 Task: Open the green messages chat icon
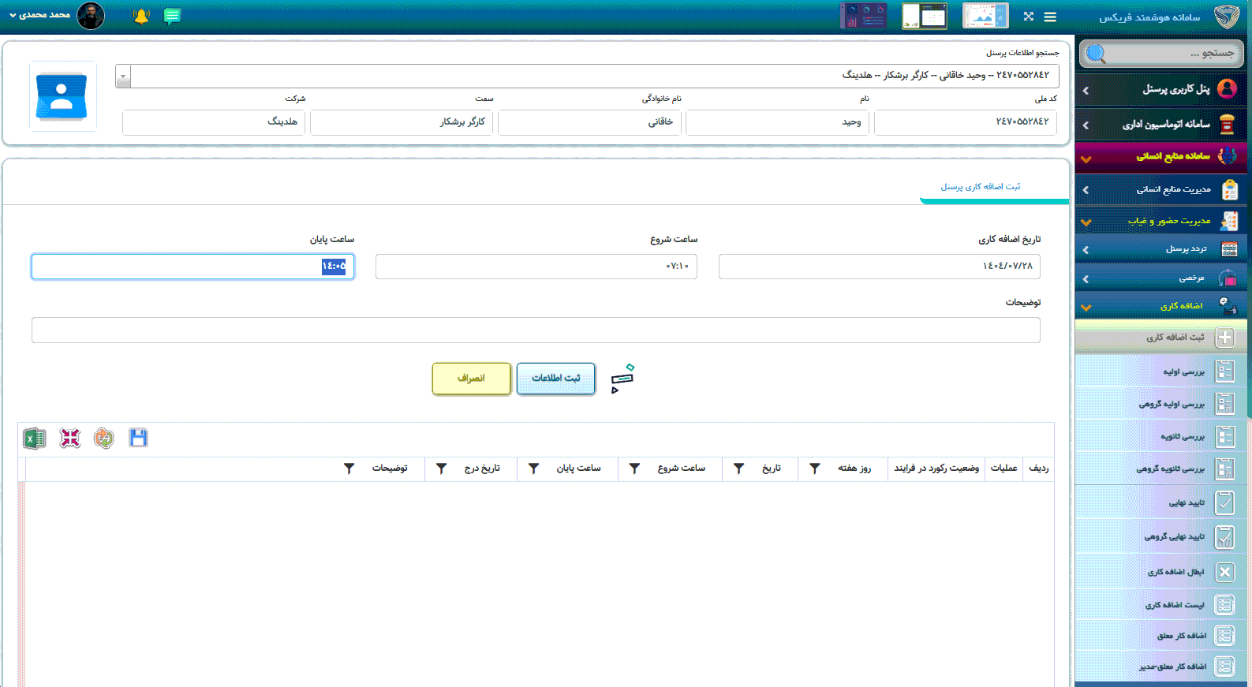(172, 17)
